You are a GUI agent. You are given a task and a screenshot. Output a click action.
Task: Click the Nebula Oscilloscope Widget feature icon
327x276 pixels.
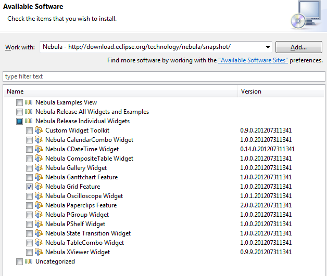[39, 196]
